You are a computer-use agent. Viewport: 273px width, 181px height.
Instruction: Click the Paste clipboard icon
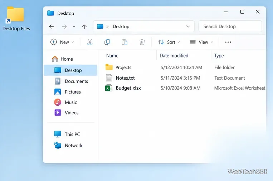point(125,42)
